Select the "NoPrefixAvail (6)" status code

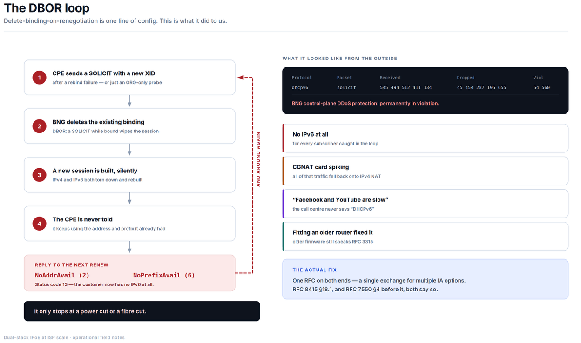[164, 275]
